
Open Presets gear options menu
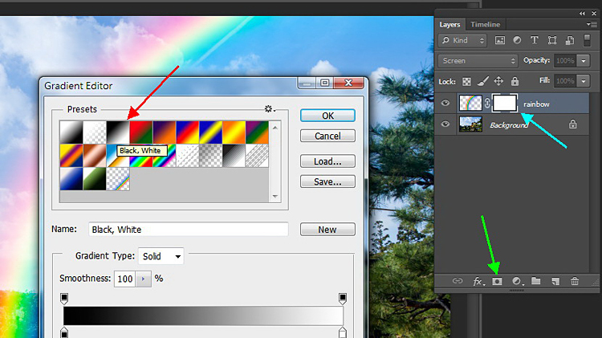(x=270, y=109)
